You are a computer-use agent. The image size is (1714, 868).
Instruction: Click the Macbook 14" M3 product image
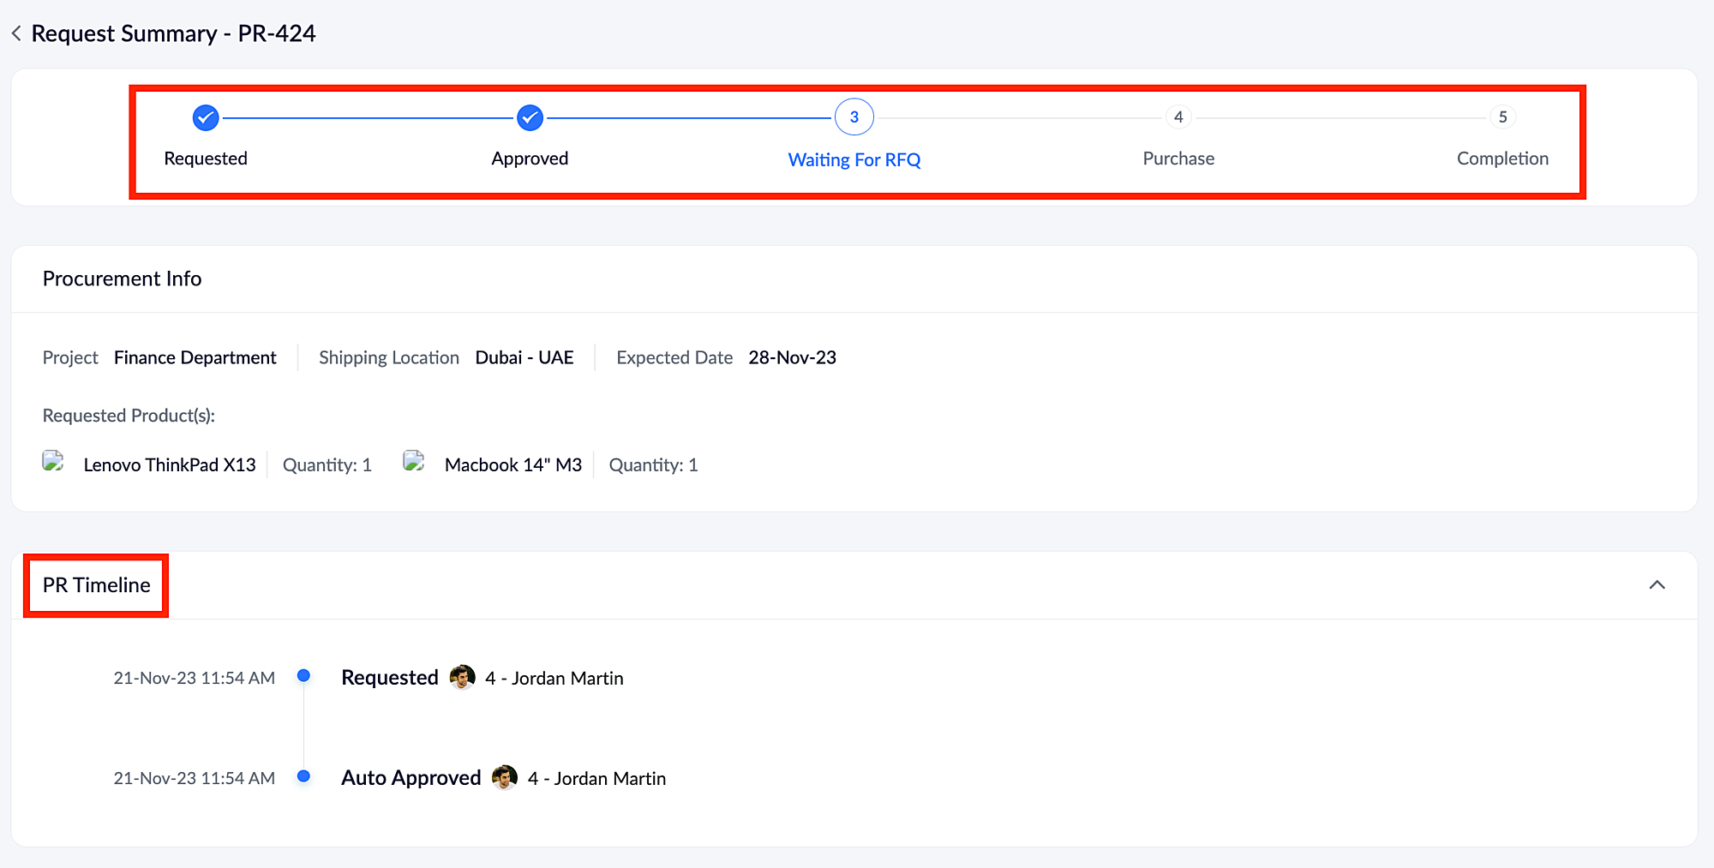pos(414,463)
